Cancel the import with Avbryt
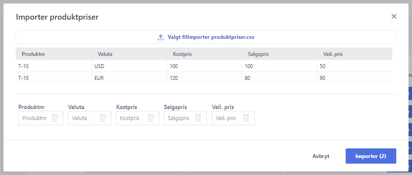 tap(321, 156)
